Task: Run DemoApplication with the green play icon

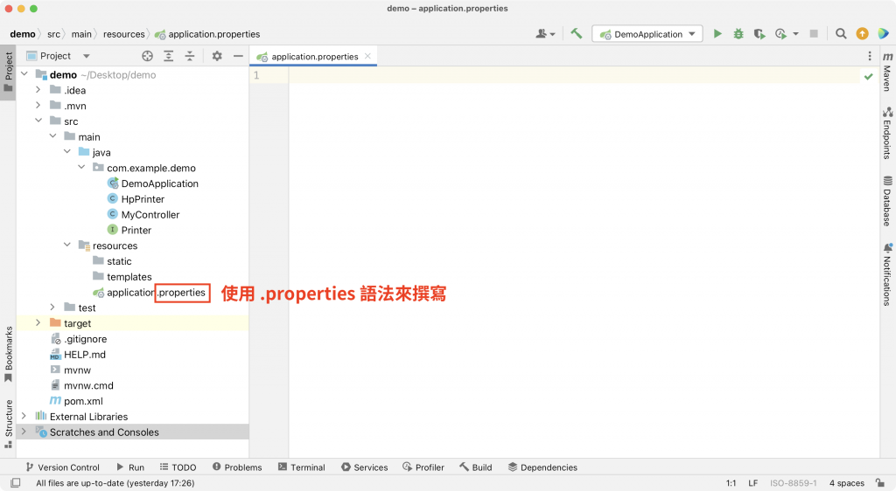Action: tap(717, 34)
